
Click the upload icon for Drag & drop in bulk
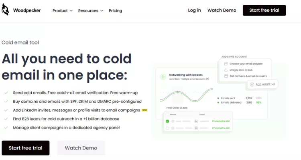(226, 70)
